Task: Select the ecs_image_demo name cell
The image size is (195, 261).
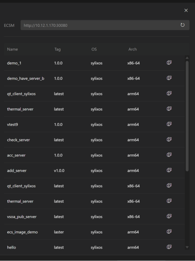Action: click(22, 232)
